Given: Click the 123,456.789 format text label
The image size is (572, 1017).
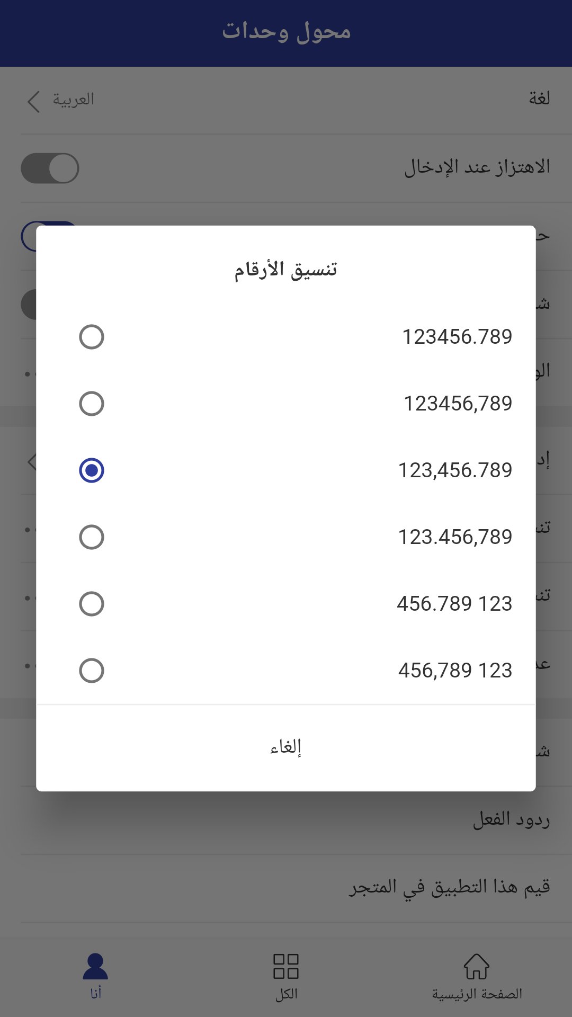Looking at the screenshot, I should (x=455, y=470).
